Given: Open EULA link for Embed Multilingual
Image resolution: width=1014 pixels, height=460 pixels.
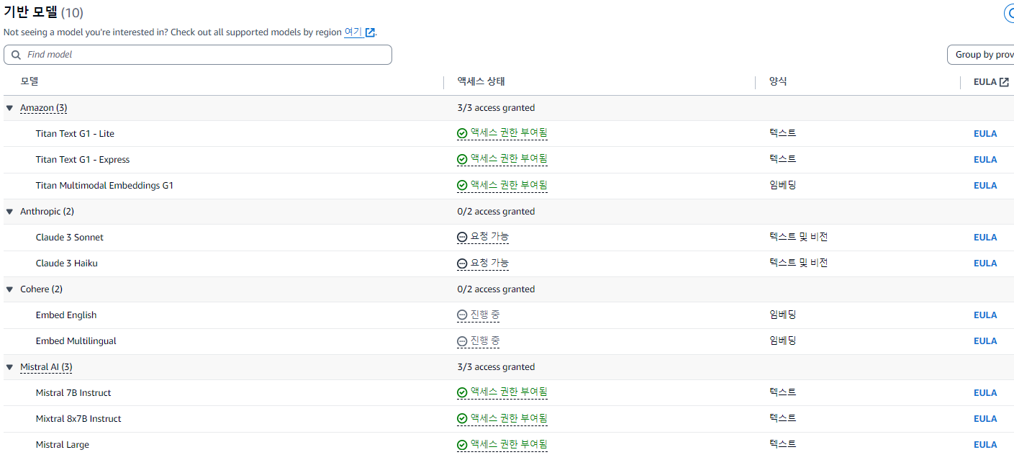Looking at the screenshot, I should point(985,341).
